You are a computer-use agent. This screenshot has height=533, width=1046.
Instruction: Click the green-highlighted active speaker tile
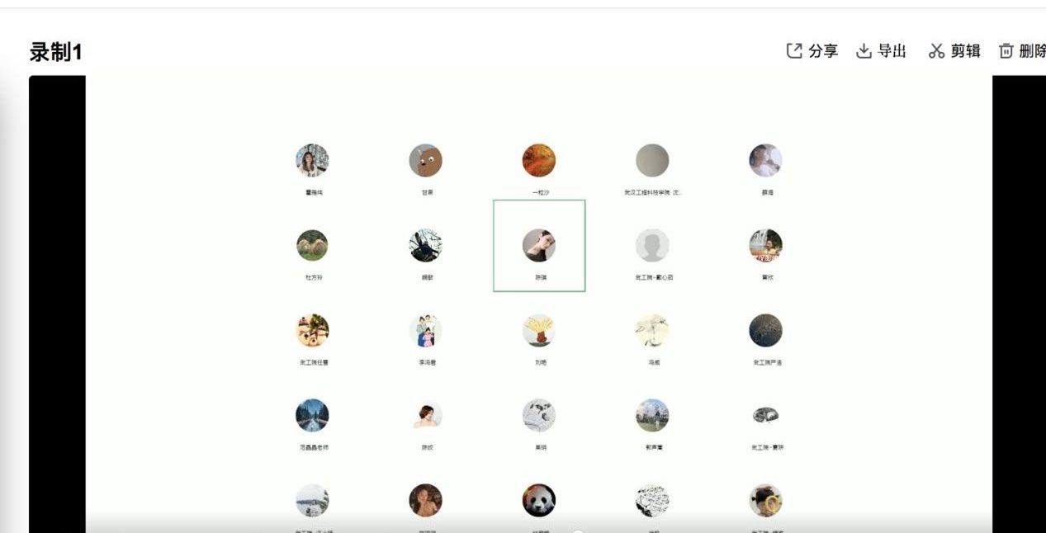(x=539, y=245)
